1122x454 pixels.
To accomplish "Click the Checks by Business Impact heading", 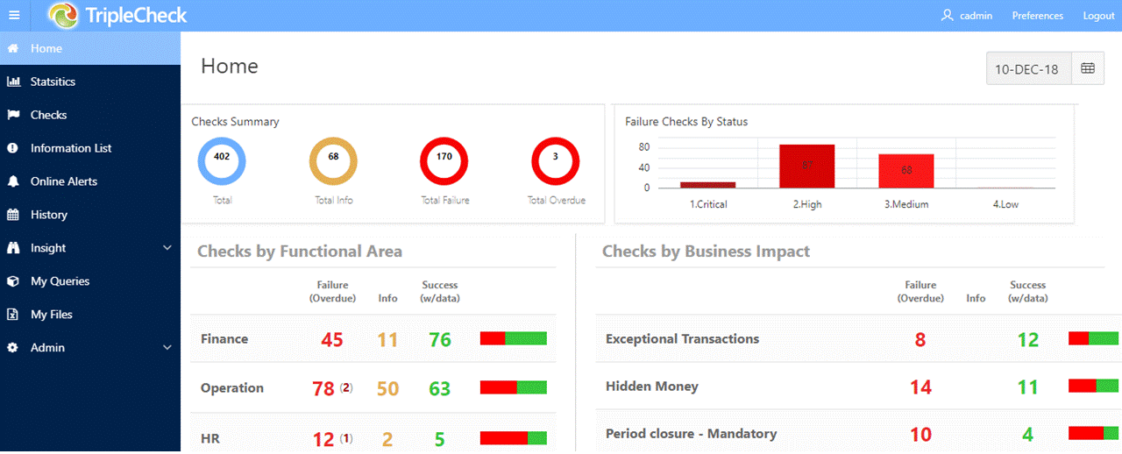I will coord(707,252).
